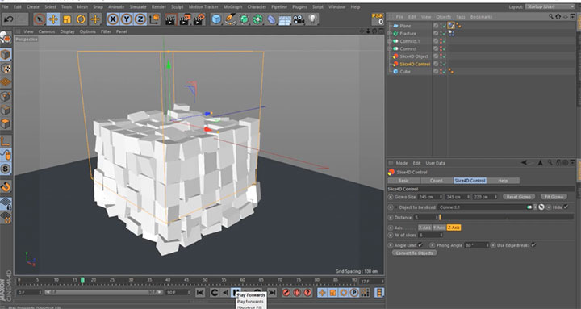Go to start of animation
Image resolution: width=581 pixels, height=309 pixels.
(200, 293)
